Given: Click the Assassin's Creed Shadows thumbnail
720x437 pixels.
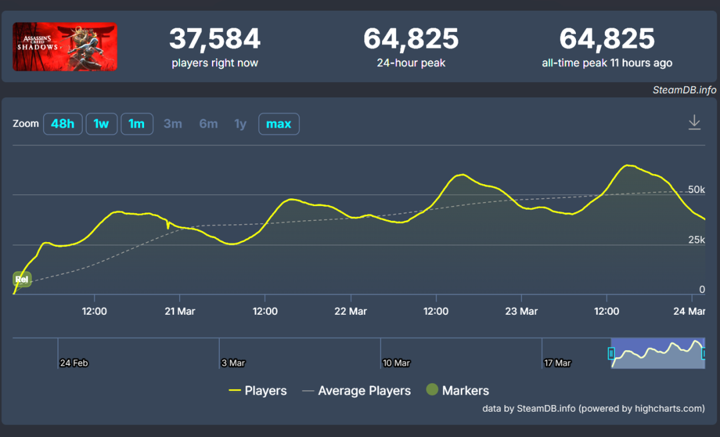Looking at the screenshot, I should 65,47.
